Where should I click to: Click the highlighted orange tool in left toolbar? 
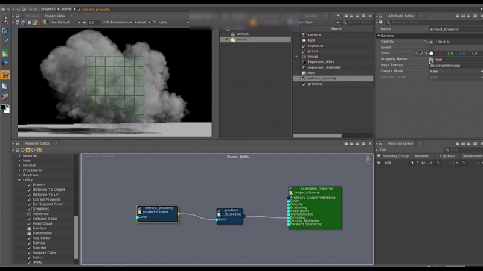tap(5, 75)
